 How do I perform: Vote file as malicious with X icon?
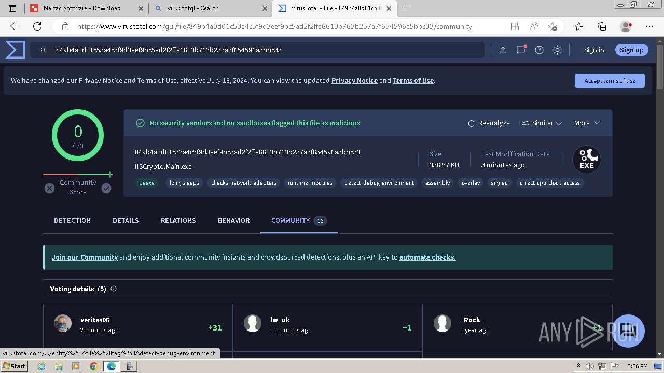pyautogui.click(x=49, y=188)
